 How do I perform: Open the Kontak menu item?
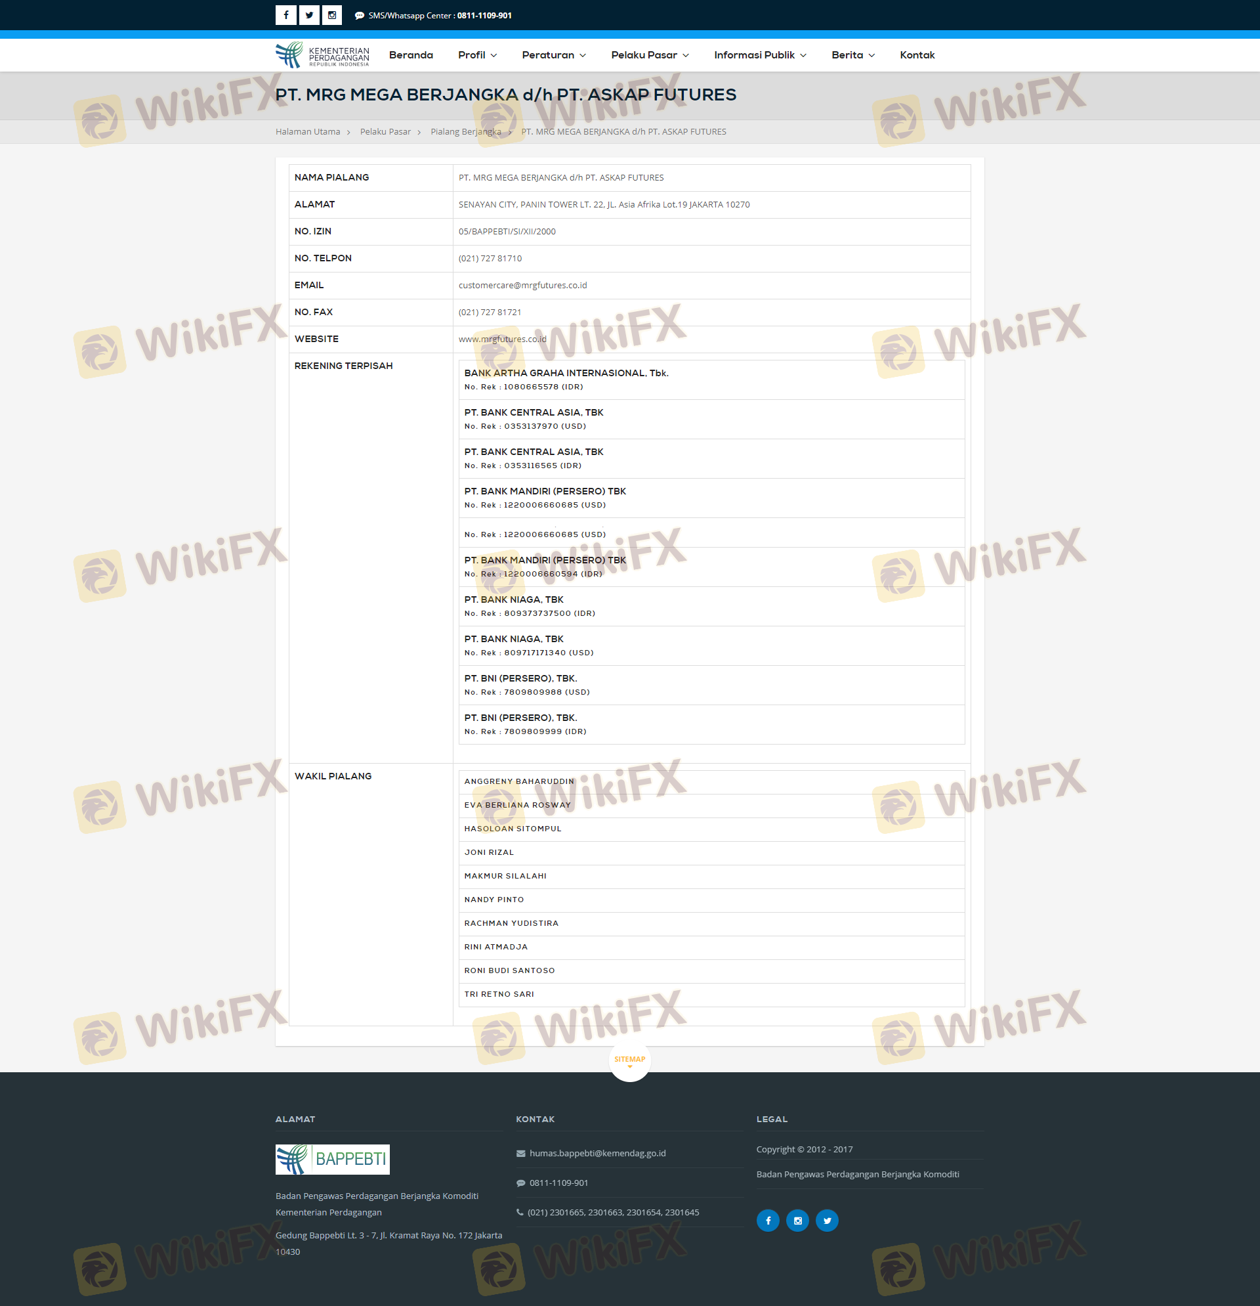[916, 54]
